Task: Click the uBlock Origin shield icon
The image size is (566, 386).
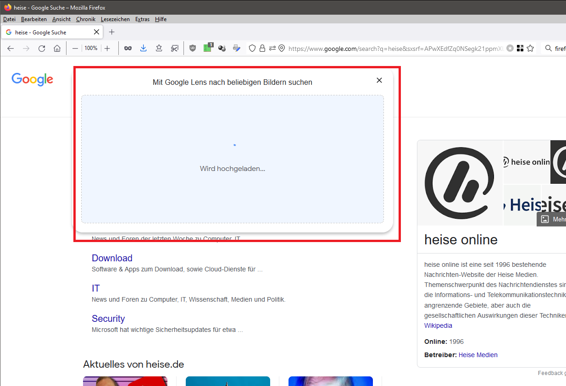Action: point(193,48)
